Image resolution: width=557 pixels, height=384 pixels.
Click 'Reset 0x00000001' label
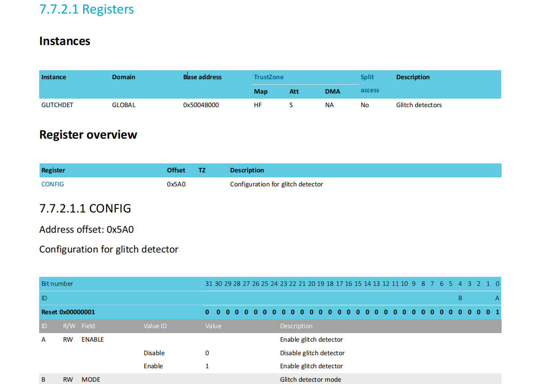pos(68,312)
